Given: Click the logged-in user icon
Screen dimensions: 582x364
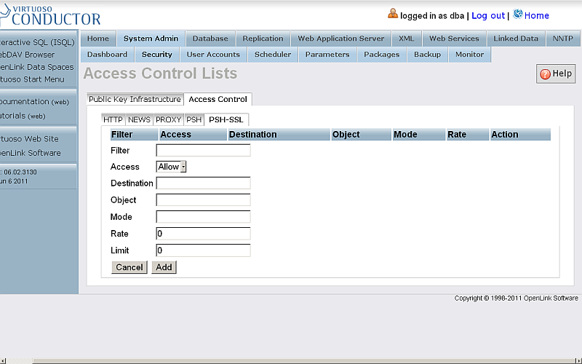Looking at the screenshot, I should pyautogui.click(x=393, y=14).
